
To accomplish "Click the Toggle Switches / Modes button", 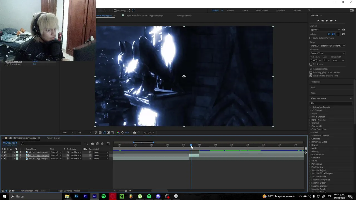I will [68, 191].
